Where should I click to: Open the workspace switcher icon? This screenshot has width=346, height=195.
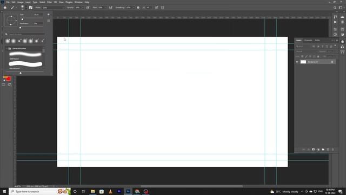pyautogui.click(x=341, y=8)
